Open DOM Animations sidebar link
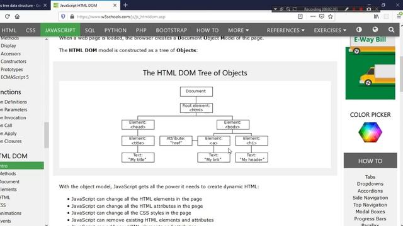The height and width of the screenshot is (226, 403). coord(11,213)
